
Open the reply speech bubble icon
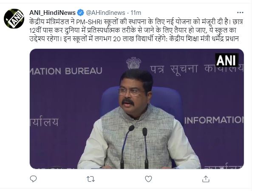click(x=33, y=179)
